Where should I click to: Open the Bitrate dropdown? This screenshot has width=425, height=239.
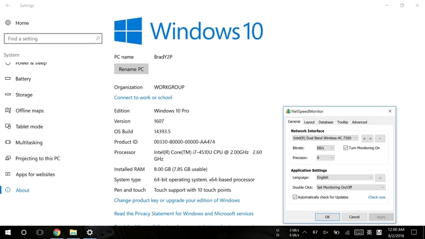pos(325,148)
